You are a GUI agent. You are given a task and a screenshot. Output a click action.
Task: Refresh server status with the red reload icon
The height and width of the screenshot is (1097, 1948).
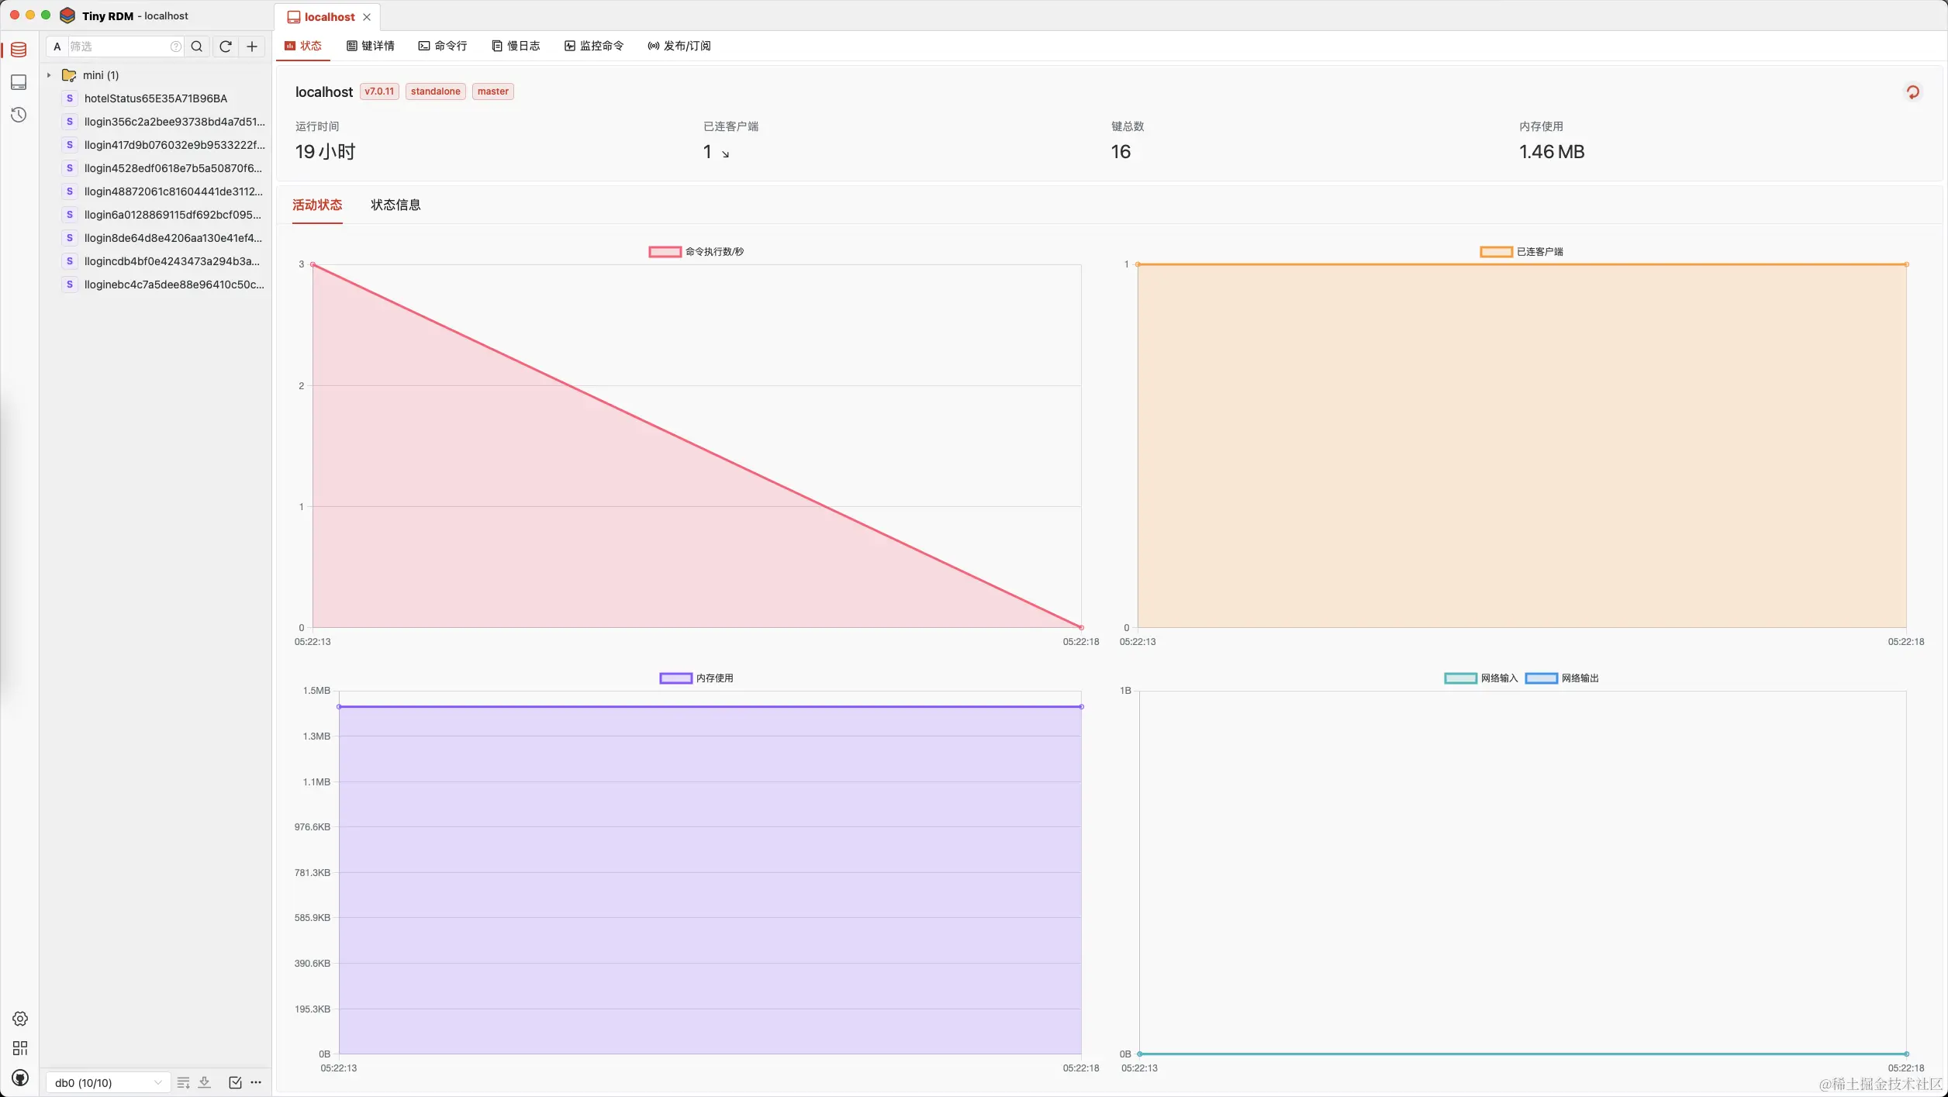[x=1912, y=92]
